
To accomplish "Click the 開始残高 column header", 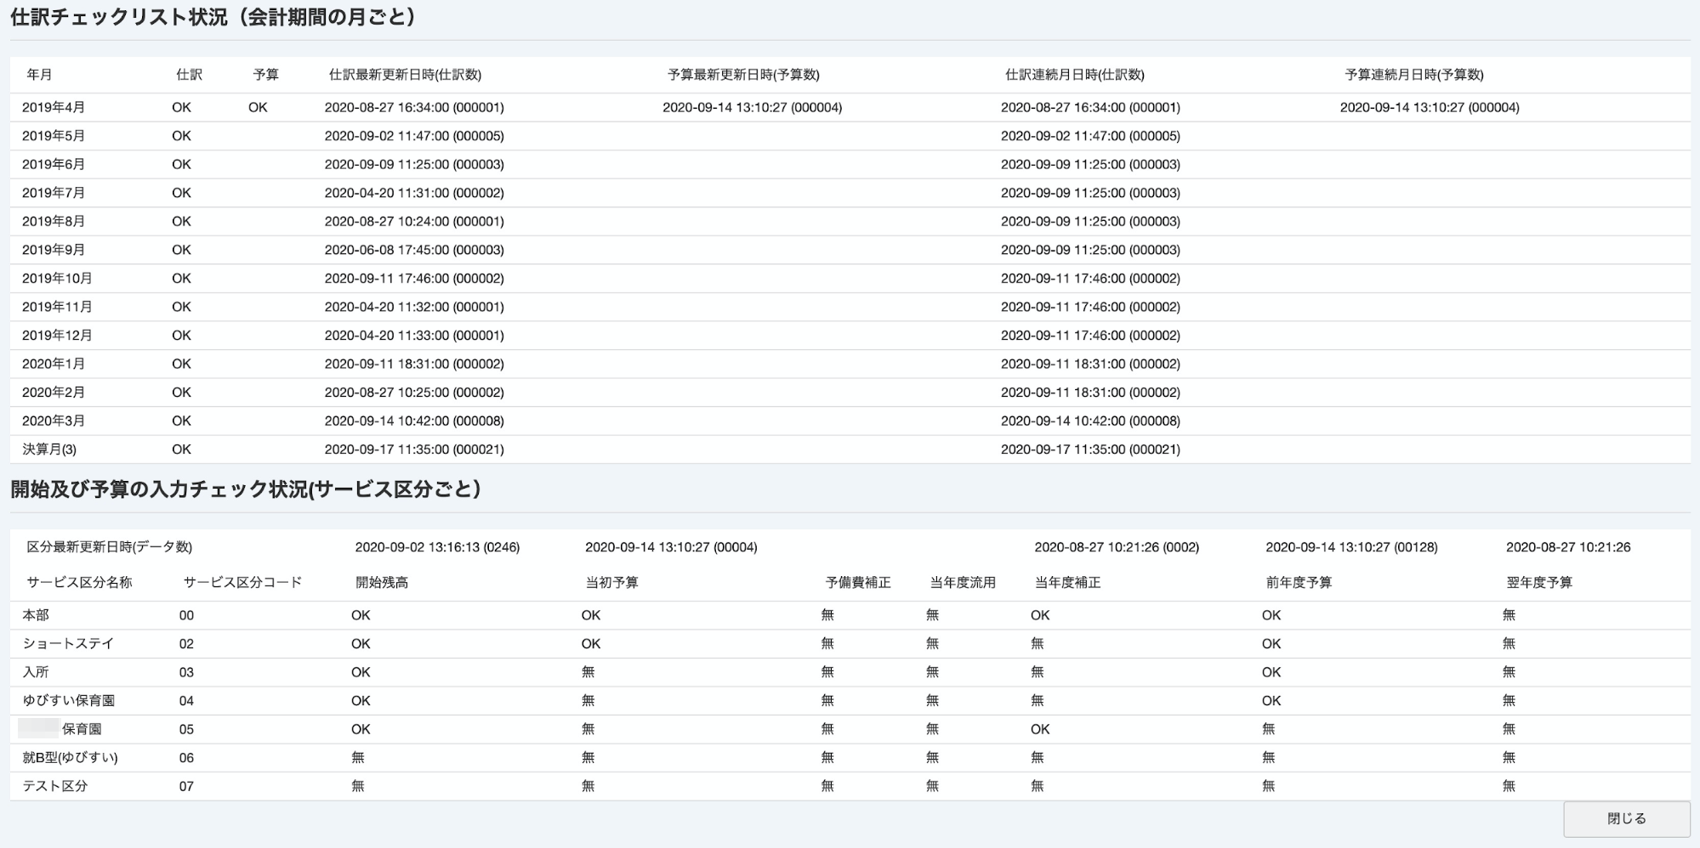I will click(382, 583).
